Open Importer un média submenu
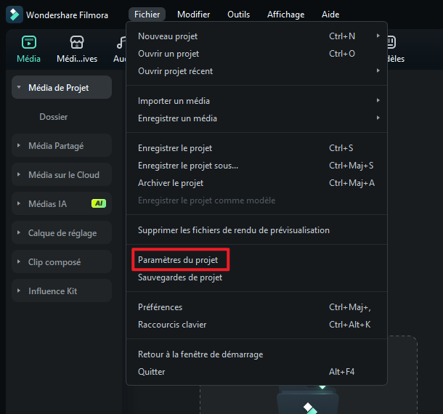 pyautogui.click(x=256, y=101)
